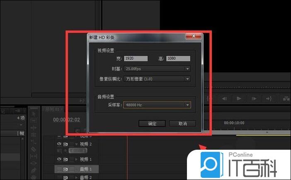Select the Rolling Edit tool
Viewport: 291px width, 180px height.
tap(34, 135)
